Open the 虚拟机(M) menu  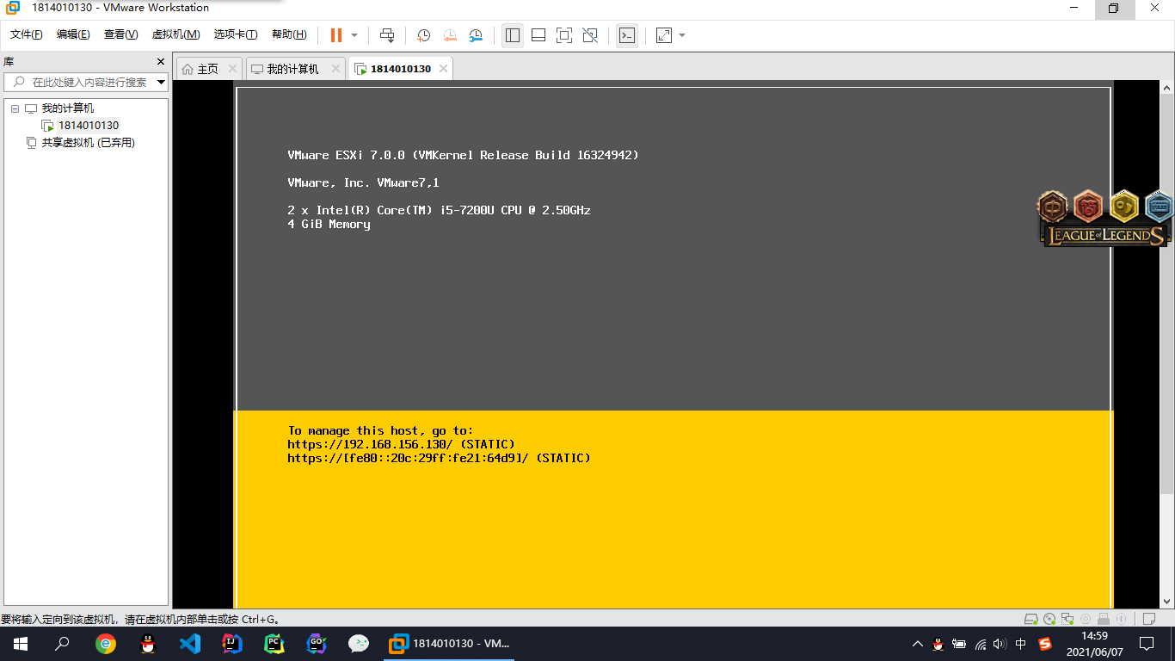(x=175, y=34)
